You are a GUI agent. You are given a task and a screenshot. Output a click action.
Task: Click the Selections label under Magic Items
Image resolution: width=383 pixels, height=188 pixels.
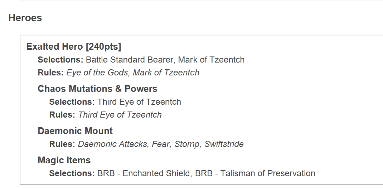(x=72, y=173)
